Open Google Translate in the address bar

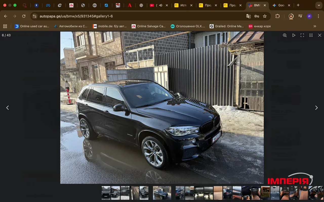coord(248,16)
